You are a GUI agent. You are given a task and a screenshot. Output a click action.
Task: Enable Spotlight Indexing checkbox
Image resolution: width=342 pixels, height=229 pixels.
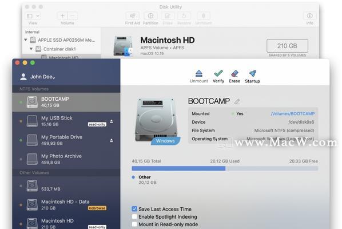click(134, 216)
